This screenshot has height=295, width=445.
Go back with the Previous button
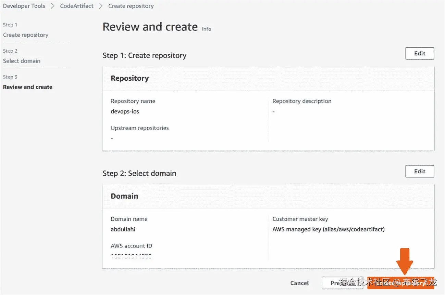point(342,283)
